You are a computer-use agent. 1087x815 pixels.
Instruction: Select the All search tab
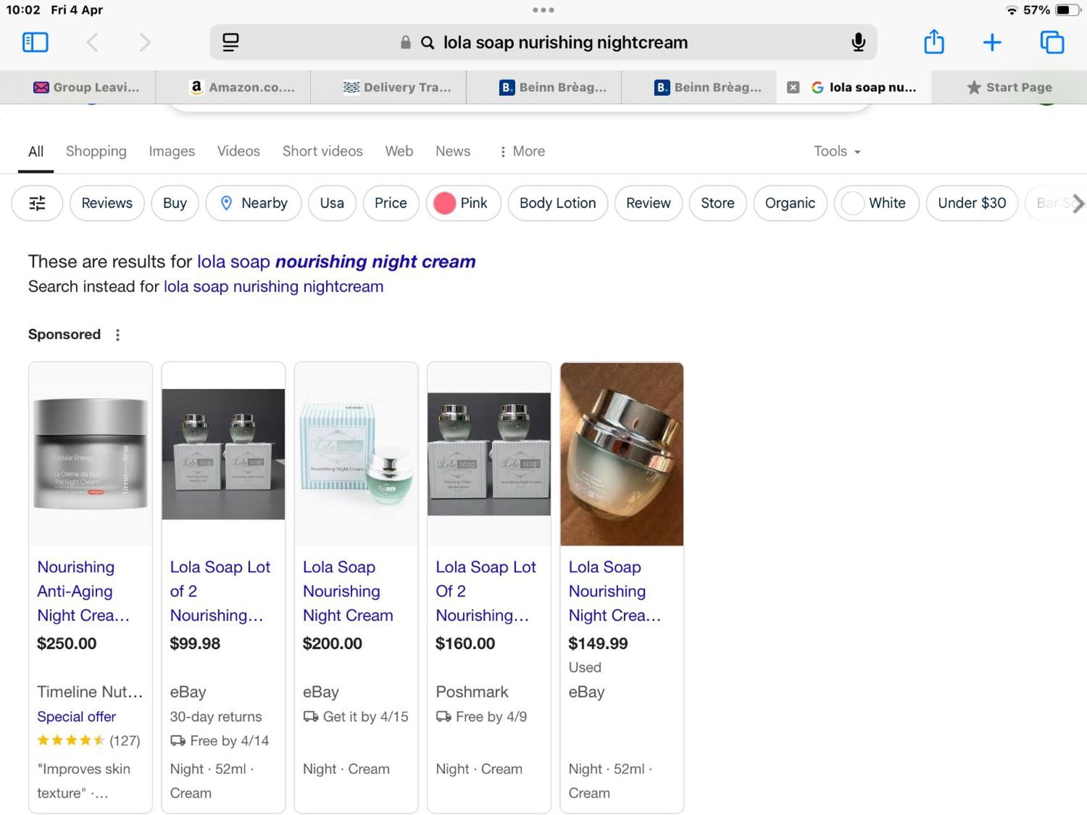(x=36, y=151)
